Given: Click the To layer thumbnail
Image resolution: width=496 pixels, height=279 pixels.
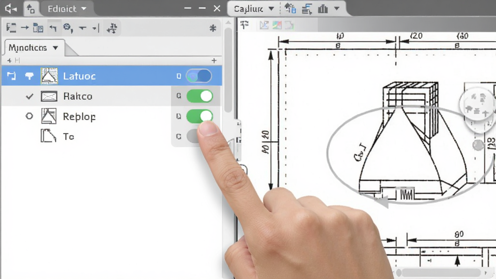Looking at the screenshot, I should (x=48, y=136).
